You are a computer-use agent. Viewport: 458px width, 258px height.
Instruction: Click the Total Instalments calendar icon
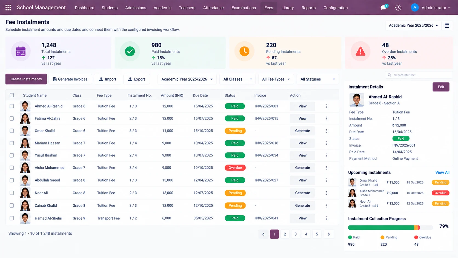pyautogui.click(x=21, y=51)
